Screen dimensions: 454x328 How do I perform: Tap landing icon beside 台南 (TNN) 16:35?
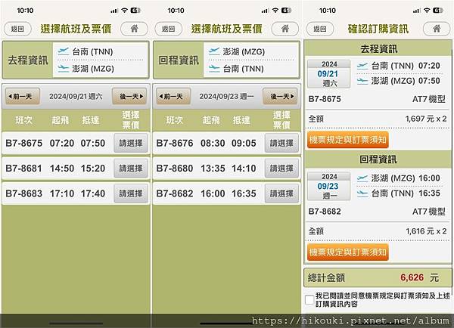pos(362,193)
